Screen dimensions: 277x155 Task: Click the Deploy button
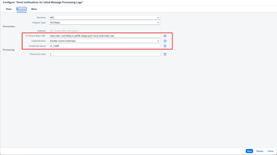[x=260, y=151]
